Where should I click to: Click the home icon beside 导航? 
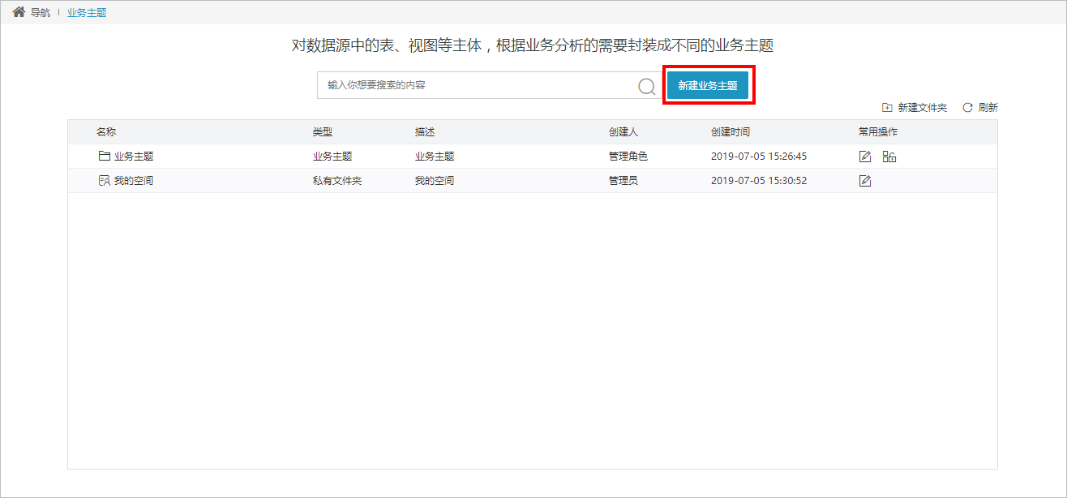(19, 12)
